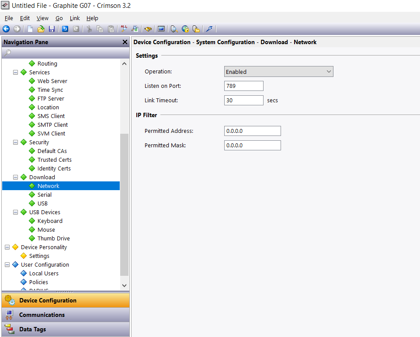This screenshot has height=337, width=420.
Task: Click the monitor screen toolbar icon
Action: click(161, 29)
